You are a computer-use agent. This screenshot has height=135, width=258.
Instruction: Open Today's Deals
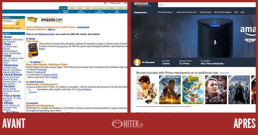[205, 12]
